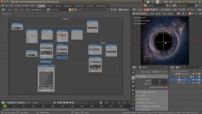Jump to the timeline end frame button
This screenshot has height=114, width=202.
click(x=73, y=103)
